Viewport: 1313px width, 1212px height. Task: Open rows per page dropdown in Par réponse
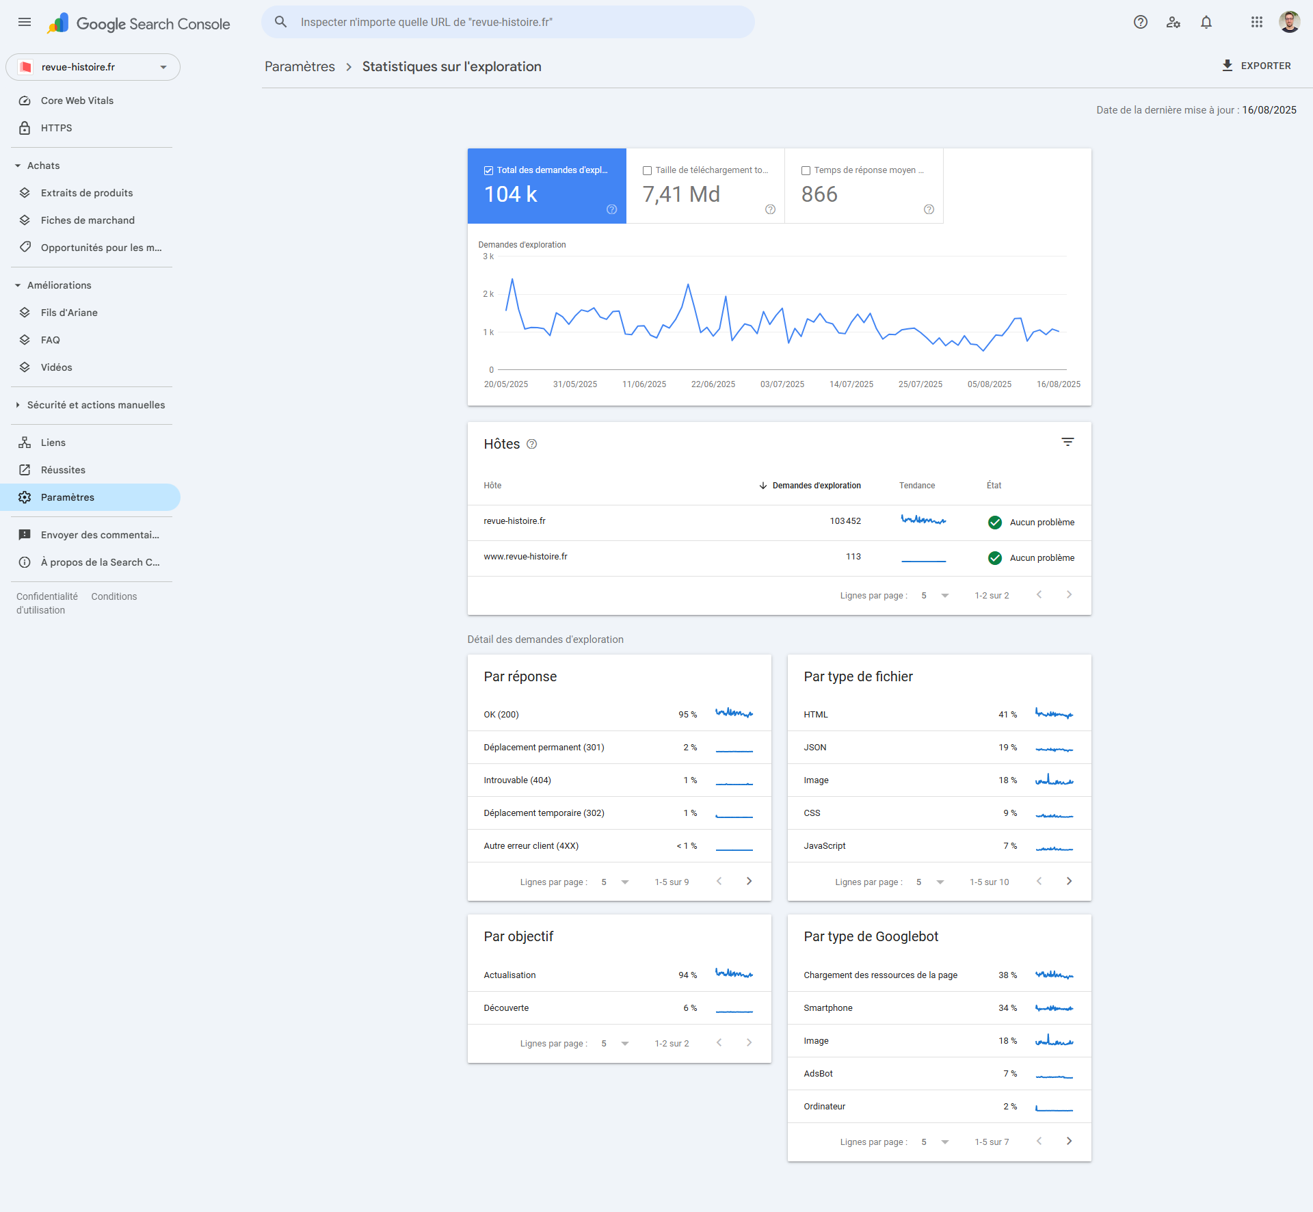[x=615, y=882]
